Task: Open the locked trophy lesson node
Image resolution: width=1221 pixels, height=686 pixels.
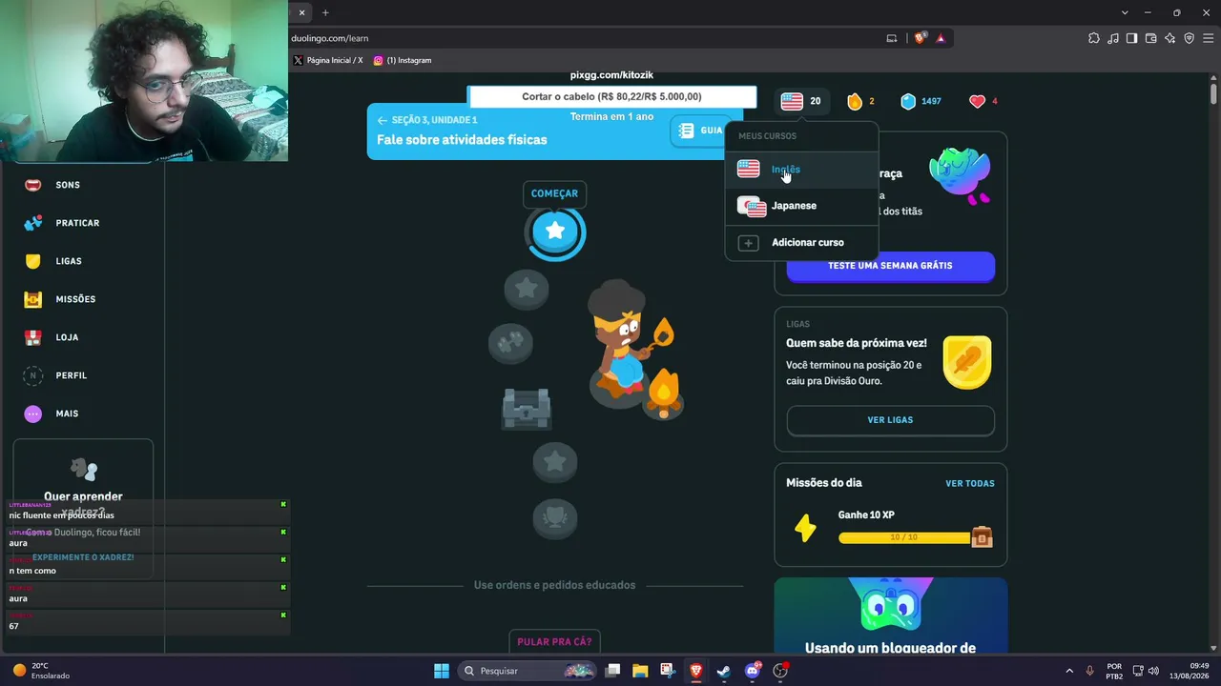Action: pyautogui.click(x=555, y=518)
